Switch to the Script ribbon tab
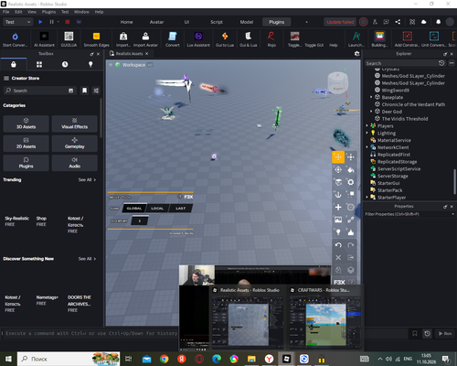Viewport: 457px width, 366px height. pos(217,22)
